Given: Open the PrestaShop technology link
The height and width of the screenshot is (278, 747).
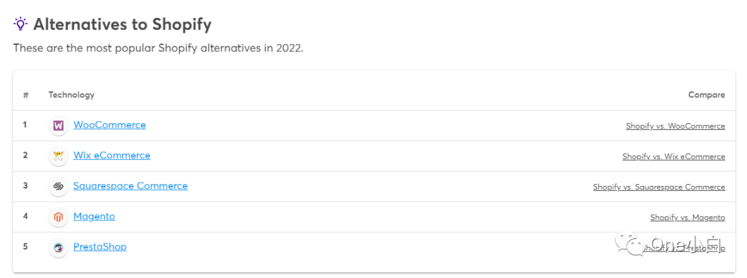Looking at the screenshot, I should click(100, 247).
